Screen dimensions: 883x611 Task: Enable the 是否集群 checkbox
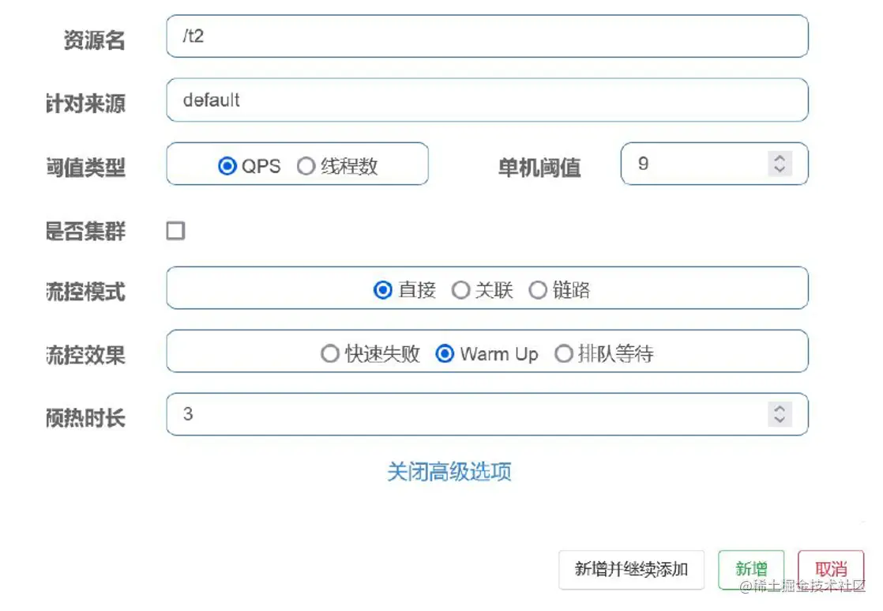(175, 231)
